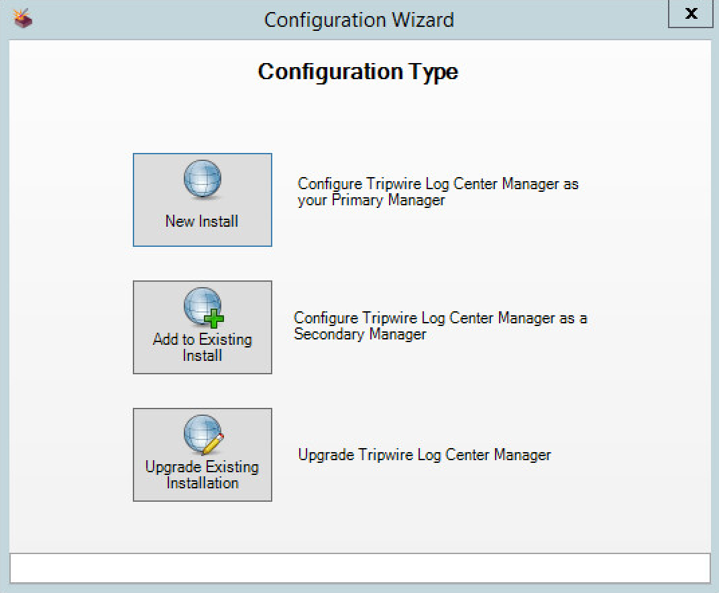Click the globe icon for New Install
The height and width of the screenshot is (593, 719).
(202, 180)
